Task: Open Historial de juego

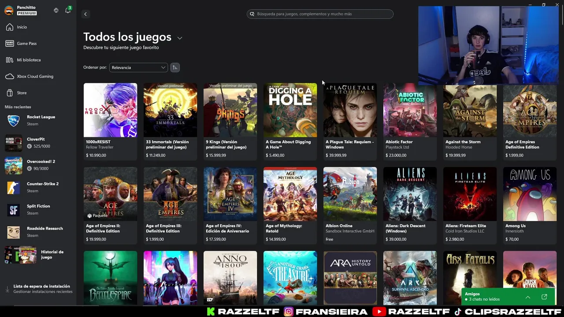Action: coord(38,254)
